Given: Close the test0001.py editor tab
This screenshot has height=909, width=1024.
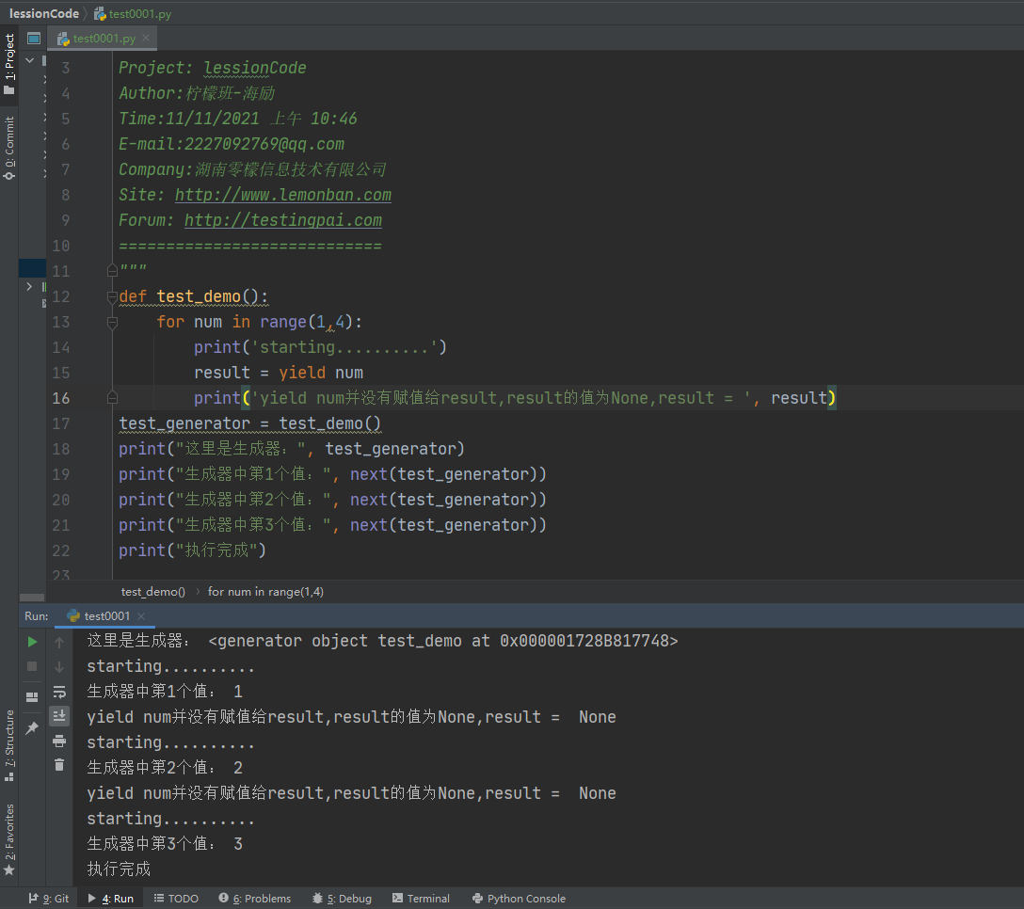Looking at the screenshot, I should point(145,39).
